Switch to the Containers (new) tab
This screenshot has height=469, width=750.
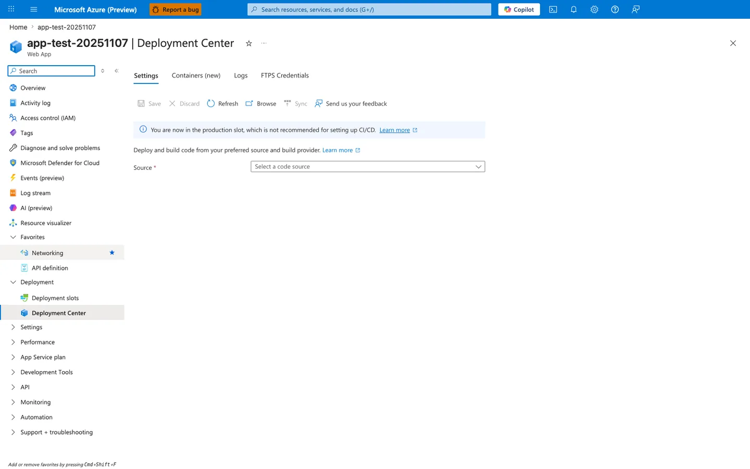[196, 76]
